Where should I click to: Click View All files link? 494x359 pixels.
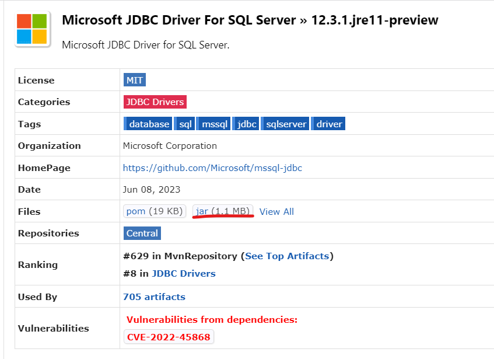[x=276, y=211]
